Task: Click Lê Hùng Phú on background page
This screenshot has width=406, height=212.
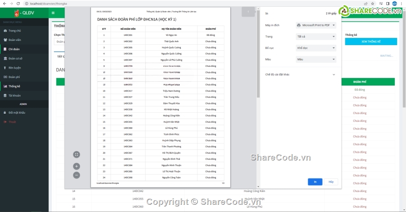Action: point(255,206)
